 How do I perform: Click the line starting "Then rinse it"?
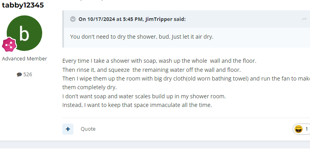(x=151, y=70)
